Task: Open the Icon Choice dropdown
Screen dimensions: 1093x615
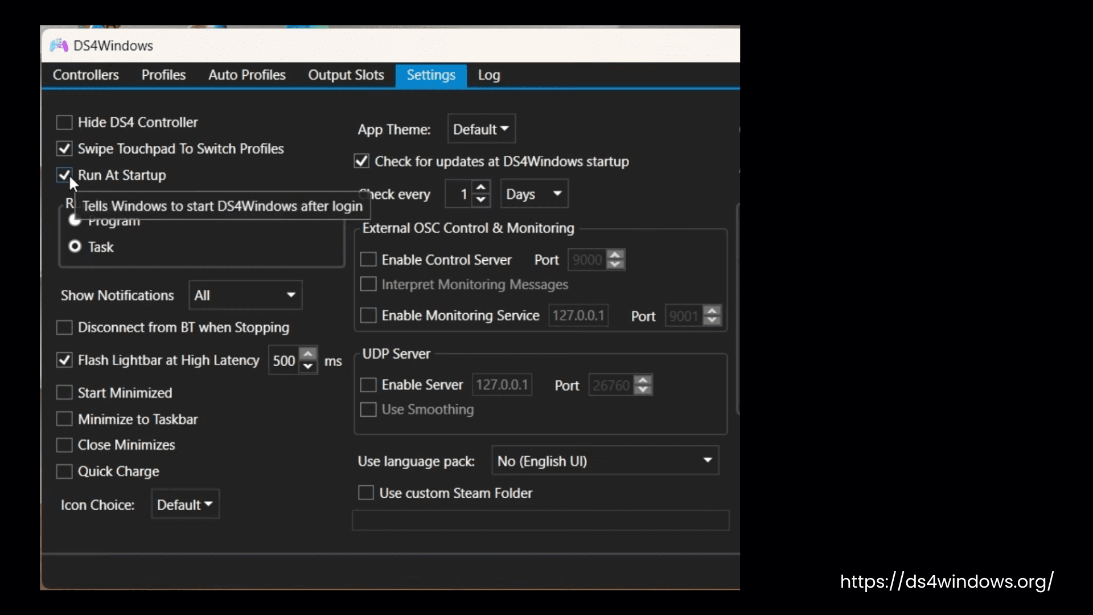Action: coord(186,505)
